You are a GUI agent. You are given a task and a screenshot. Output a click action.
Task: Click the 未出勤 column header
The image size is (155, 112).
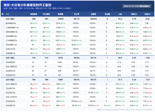coord(107,14)
